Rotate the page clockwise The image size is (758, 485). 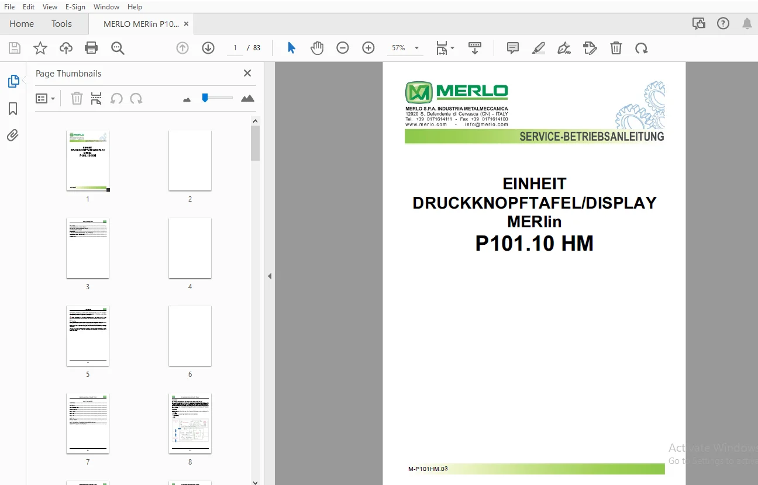coord(642,48)
